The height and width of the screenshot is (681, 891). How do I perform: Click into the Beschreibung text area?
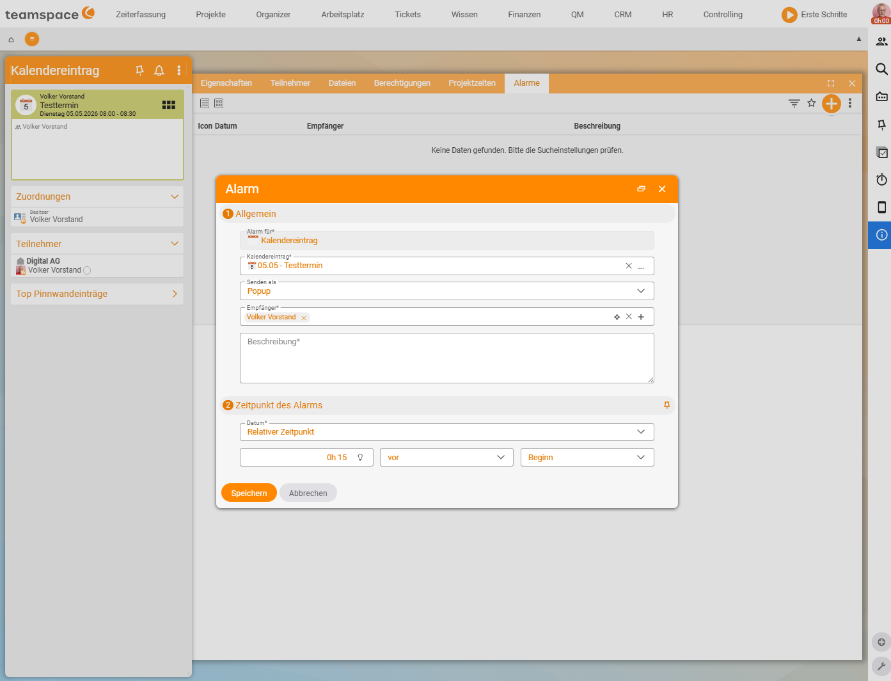click(447, 358)
